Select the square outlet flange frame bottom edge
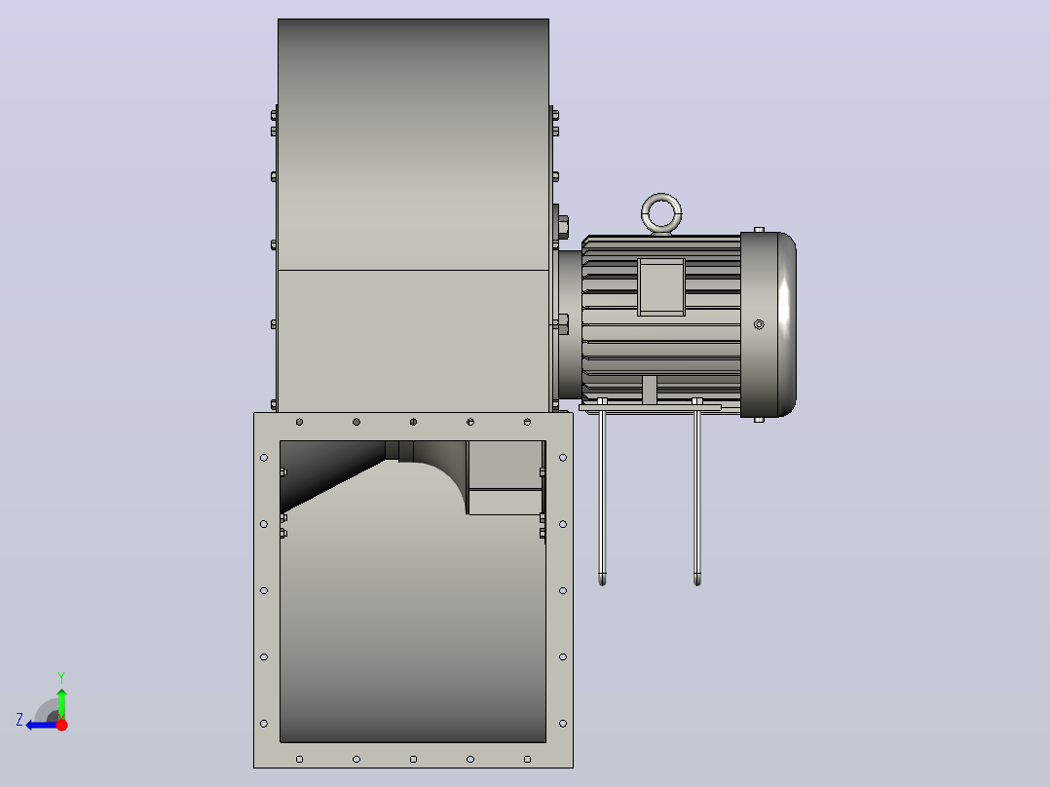 click(x=413, y=756)
